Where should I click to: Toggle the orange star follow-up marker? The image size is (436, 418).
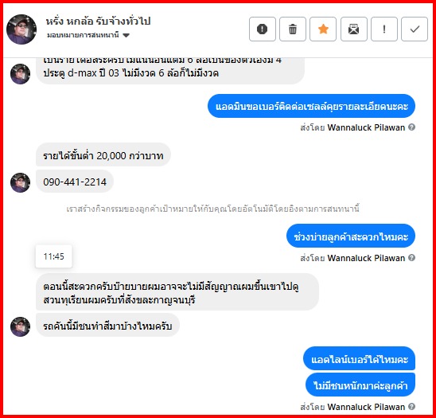[x=323, y=29]
